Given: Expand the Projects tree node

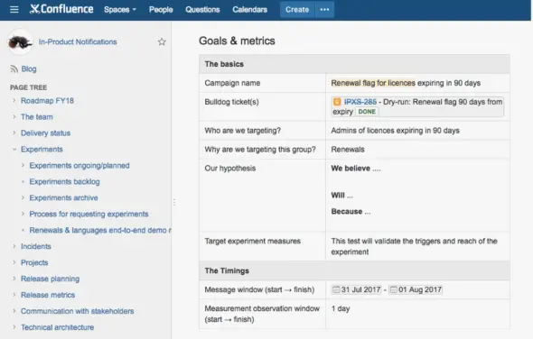Looking at the screenshot, I should (x=14, y=262).
